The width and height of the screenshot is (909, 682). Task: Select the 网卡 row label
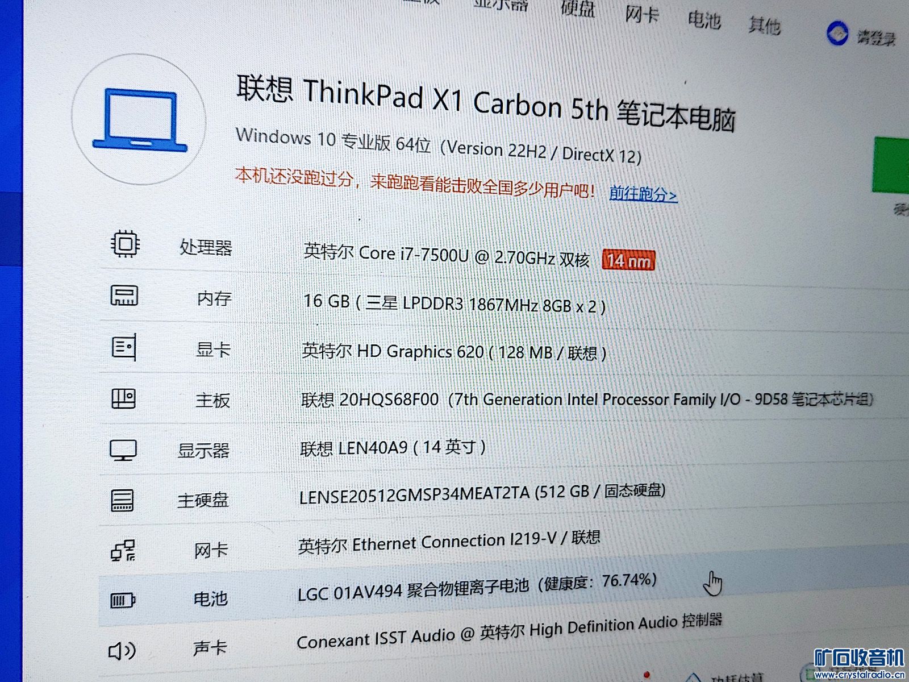211,550
